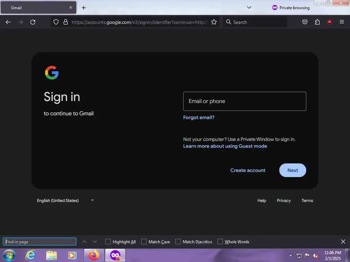Expand the list all tabs chevron
Viewport: 350px width, 262px height.
249,8
